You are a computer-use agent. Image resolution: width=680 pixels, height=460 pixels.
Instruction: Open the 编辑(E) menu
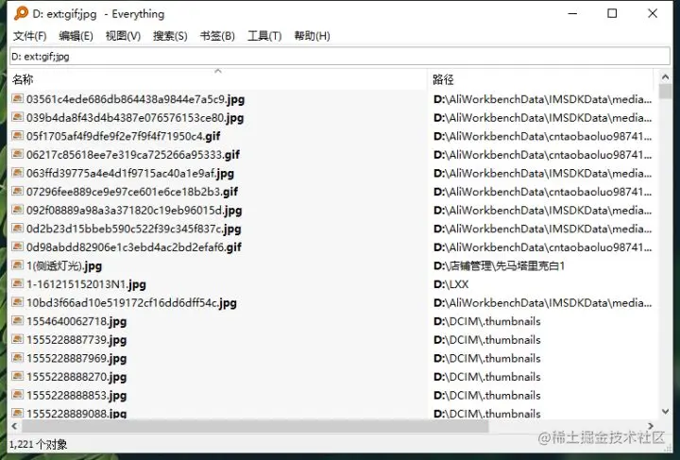click(76, 36)
